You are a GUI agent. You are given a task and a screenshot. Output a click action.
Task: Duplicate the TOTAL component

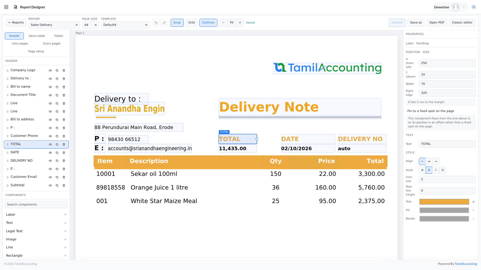click(x=57, y=144)
